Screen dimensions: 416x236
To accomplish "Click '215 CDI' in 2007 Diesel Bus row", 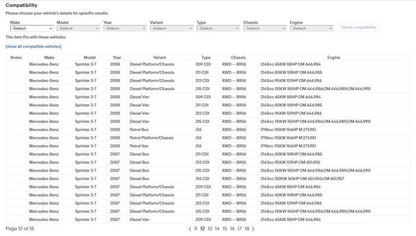I will tap(203, 171).
